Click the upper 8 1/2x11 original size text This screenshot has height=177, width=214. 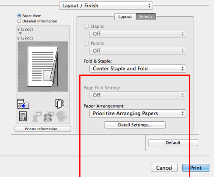(25, 29)
